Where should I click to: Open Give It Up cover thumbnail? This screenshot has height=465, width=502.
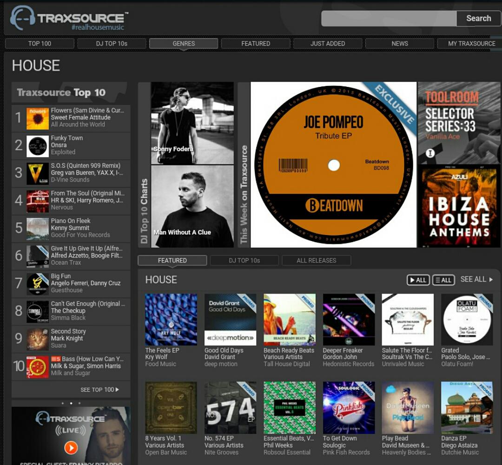38,256
